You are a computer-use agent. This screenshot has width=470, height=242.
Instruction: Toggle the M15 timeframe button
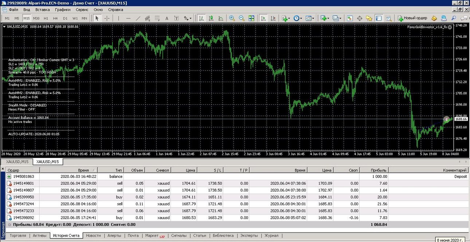point(27,18)
